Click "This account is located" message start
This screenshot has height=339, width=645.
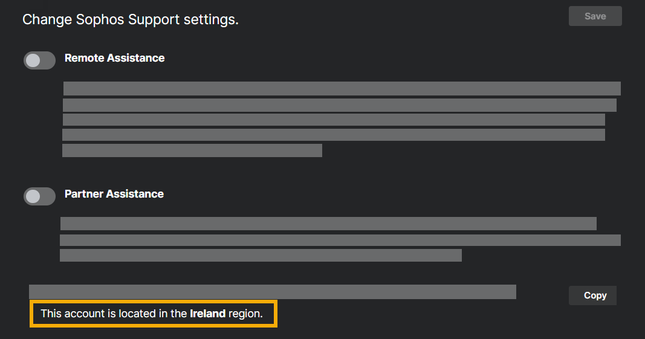coord(85,314)
